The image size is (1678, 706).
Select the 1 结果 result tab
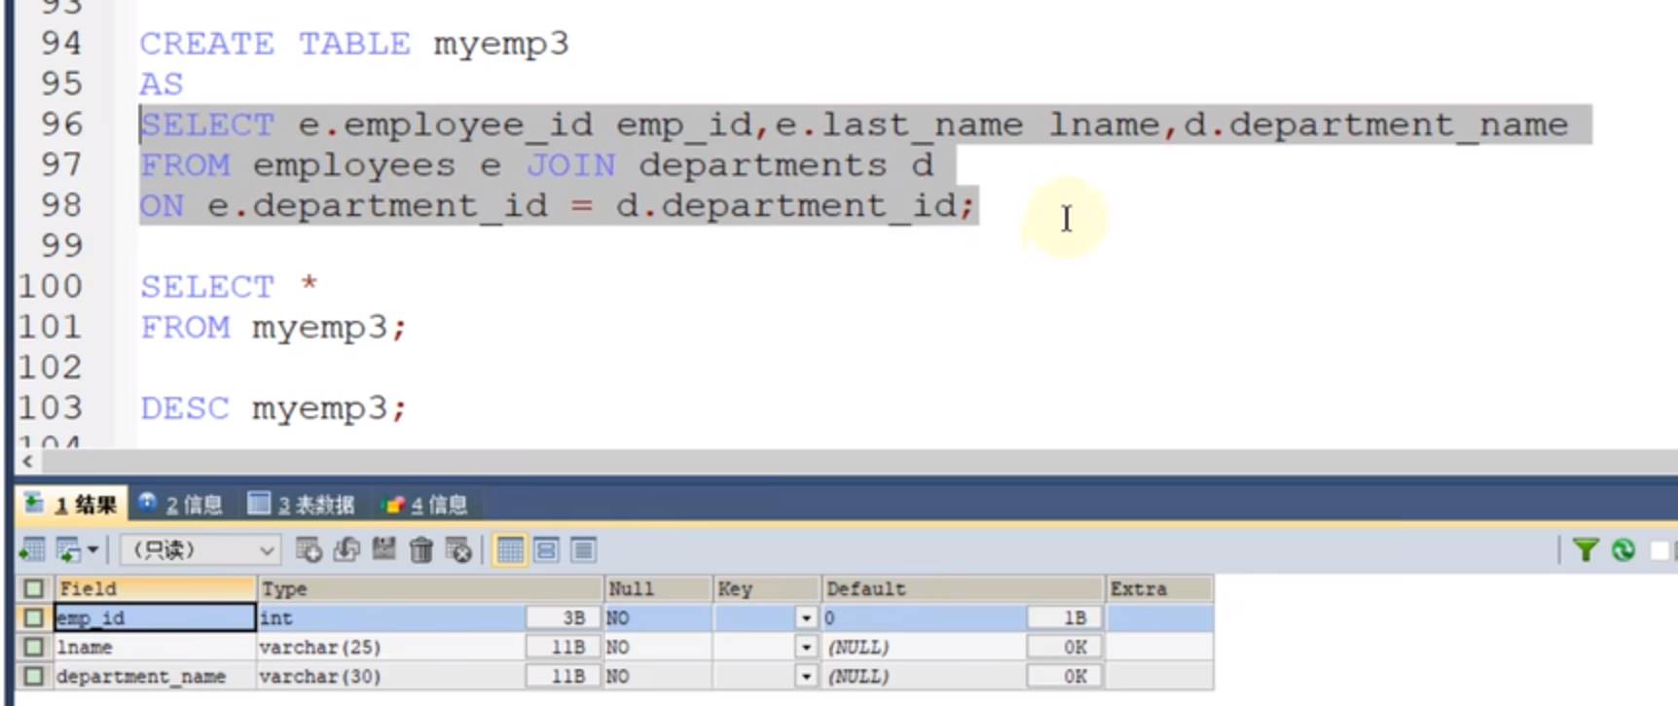(72, 504)
